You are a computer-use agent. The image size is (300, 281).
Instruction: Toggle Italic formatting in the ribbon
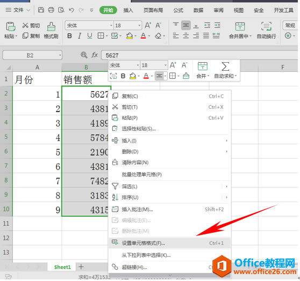(80, 36)
